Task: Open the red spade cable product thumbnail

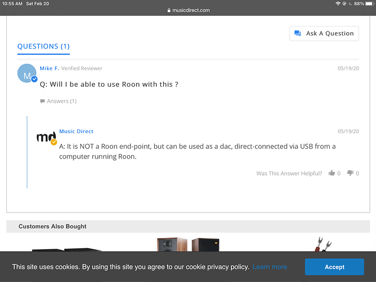Action: (x=323, y=244)
